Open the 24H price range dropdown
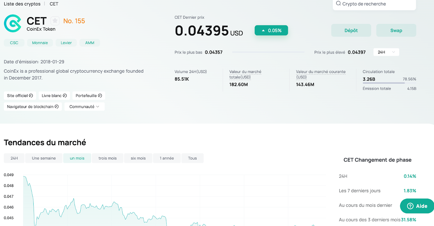Viewport: 434px width, 226px height. pyautogui.click(x=386, y=52)
